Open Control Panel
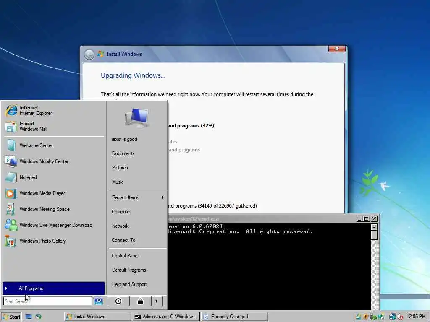The height and width of the screenshot is (322, 430). 137,256
